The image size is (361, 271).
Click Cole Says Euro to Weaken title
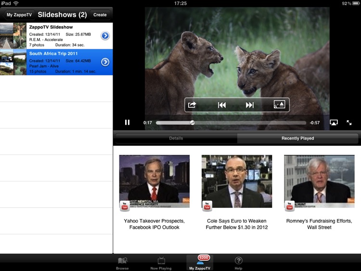pos(237,224)
